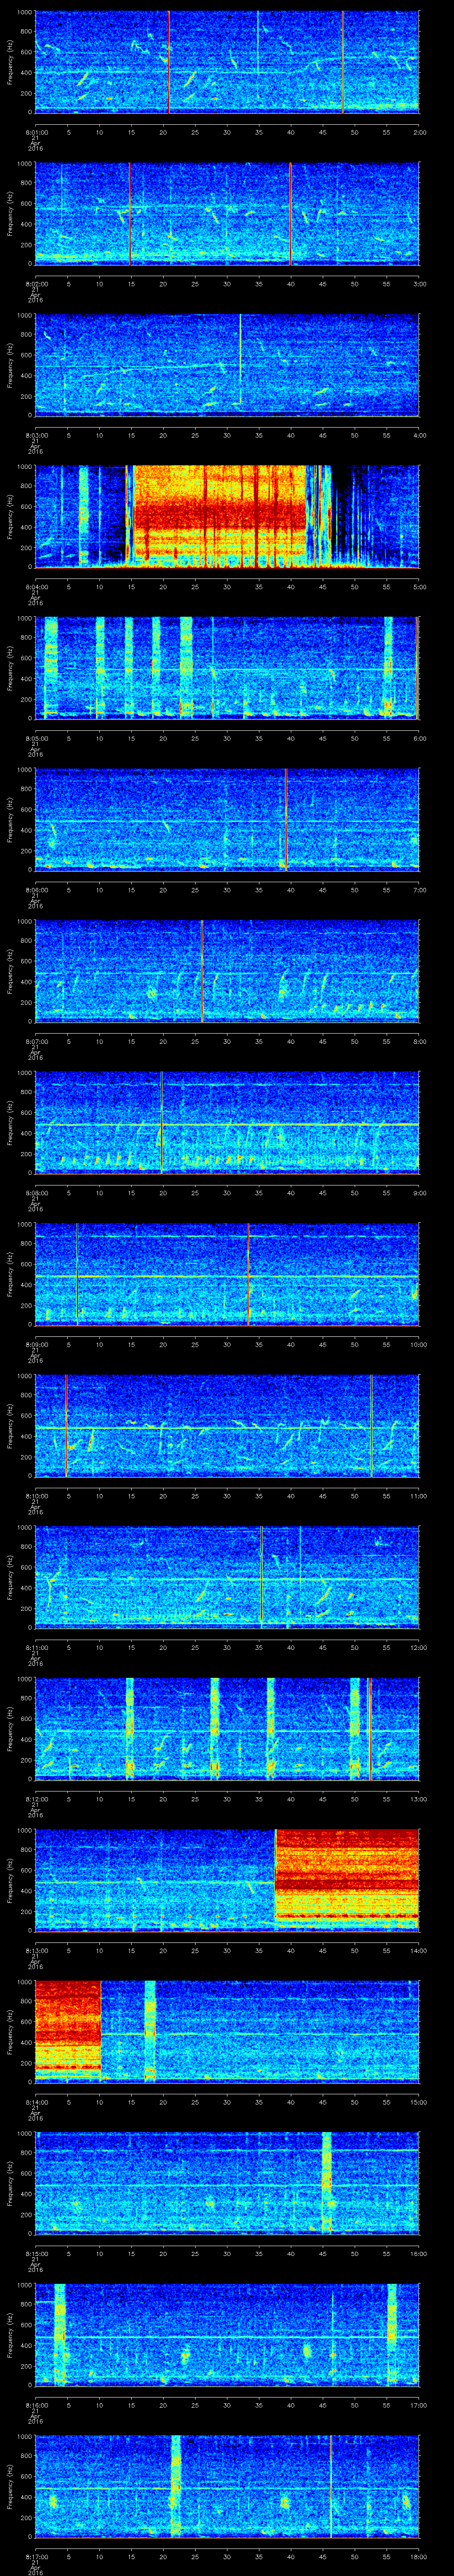Click the 8:08:00 start time label
This screenshot has width=454, height=2576.
point(36,1193)
